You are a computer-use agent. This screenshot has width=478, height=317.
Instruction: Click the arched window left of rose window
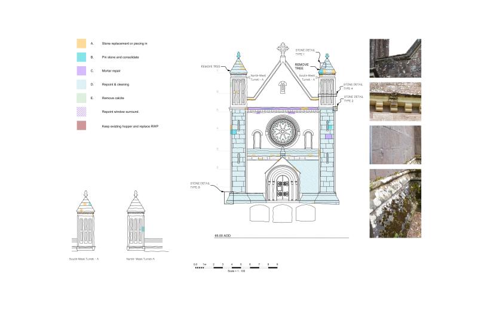[x=257, y=140]
